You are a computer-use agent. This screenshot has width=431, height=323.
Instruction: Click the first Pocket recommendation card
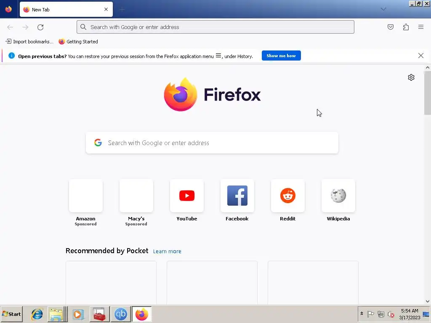pos(111,283)
